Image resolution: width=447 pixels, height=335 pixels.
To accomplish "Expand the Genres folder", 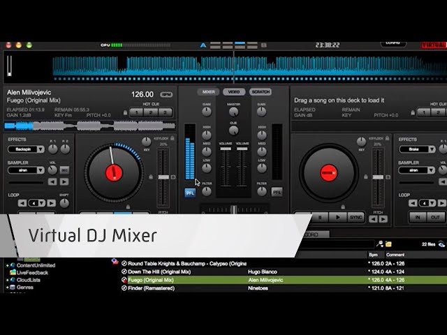I will point(8,288).
